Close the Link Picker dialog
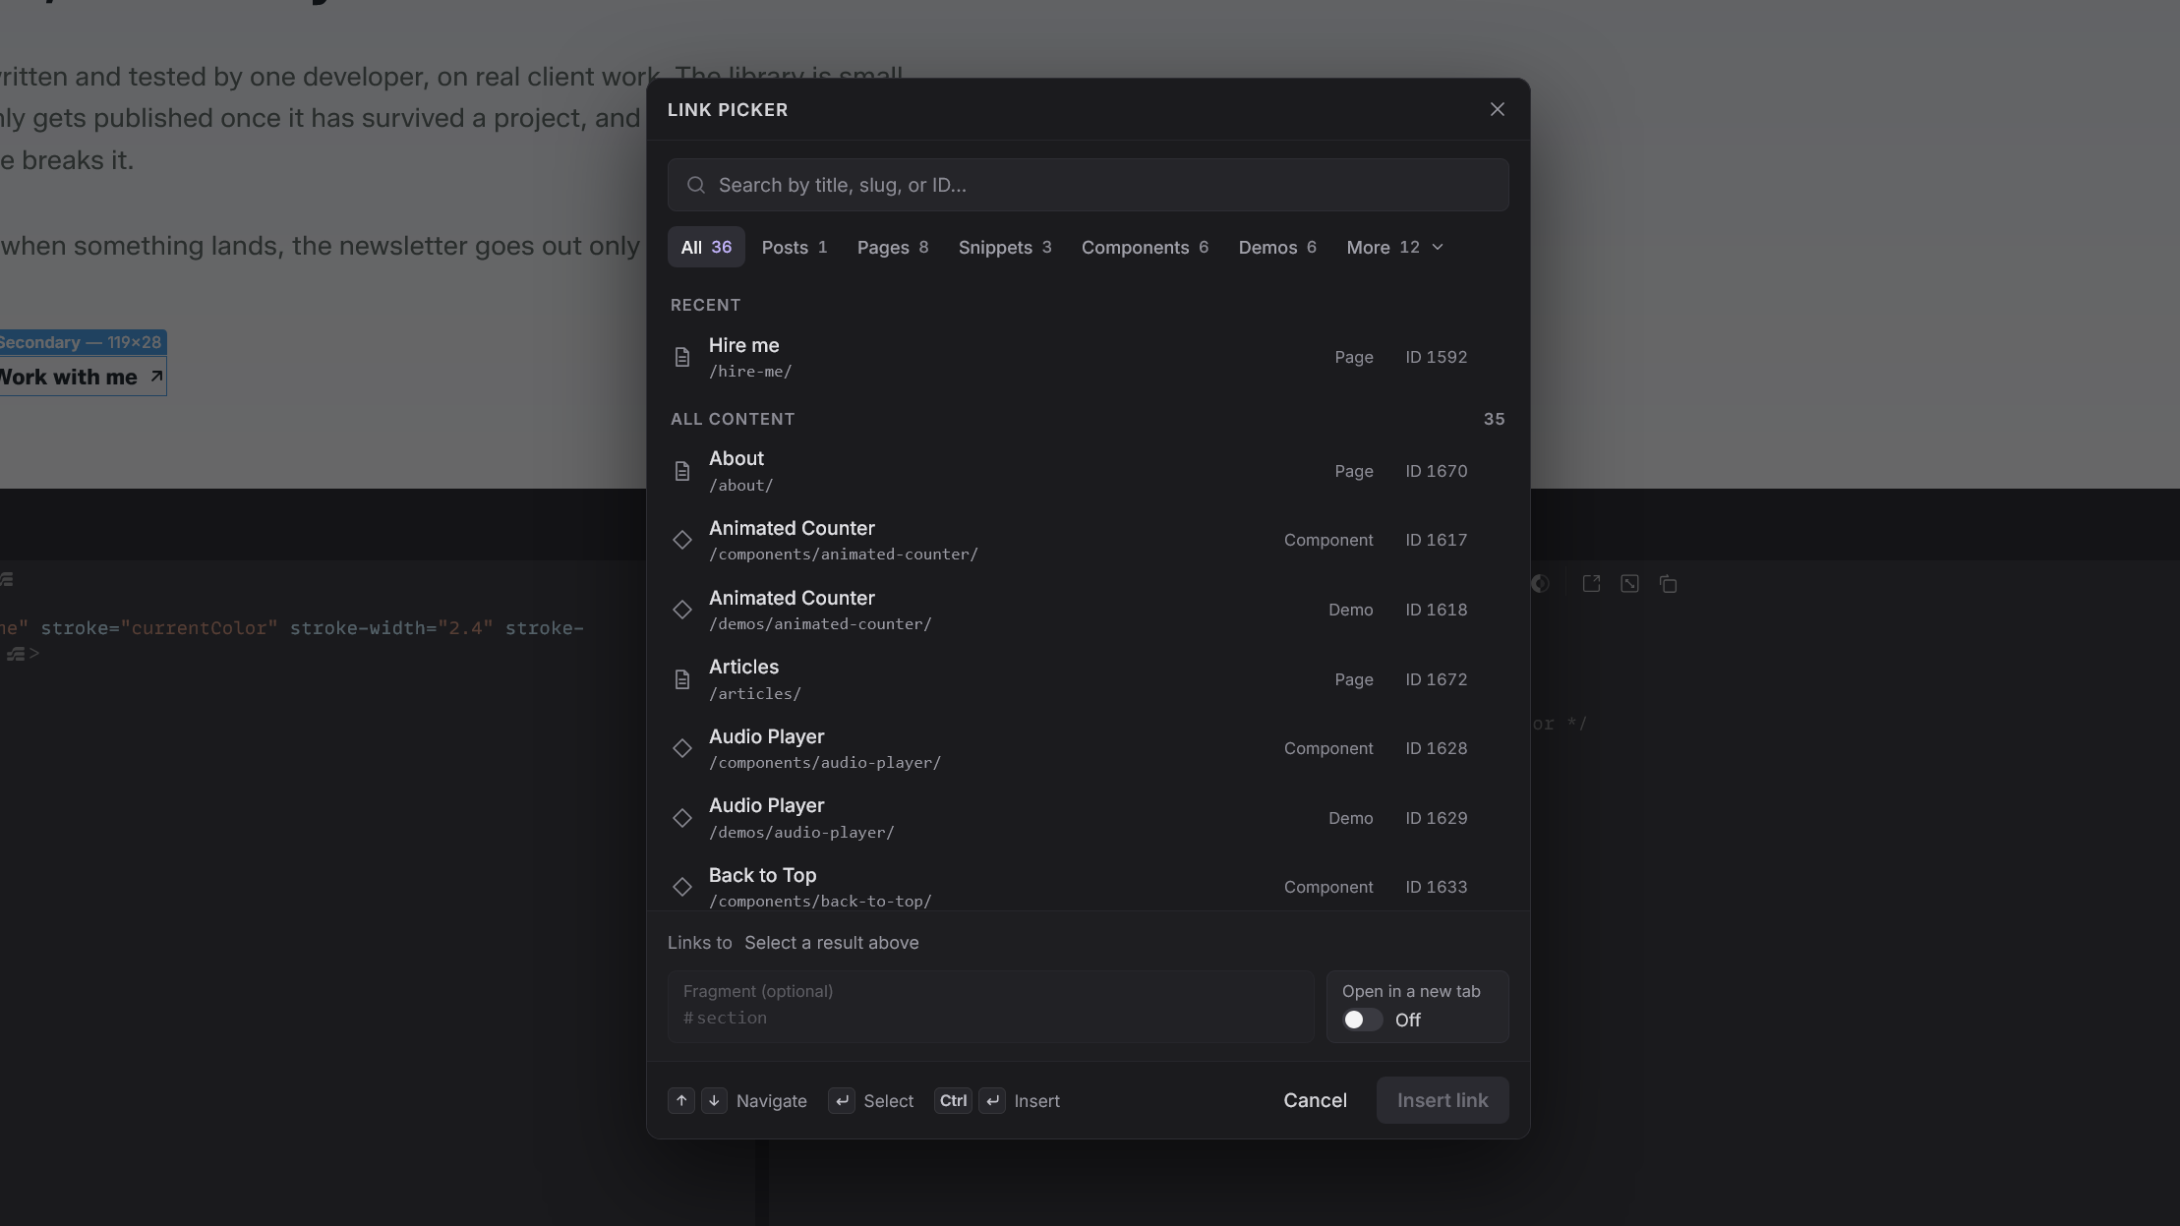This screenshot has height=1226, width=2180. point(1497,109)
